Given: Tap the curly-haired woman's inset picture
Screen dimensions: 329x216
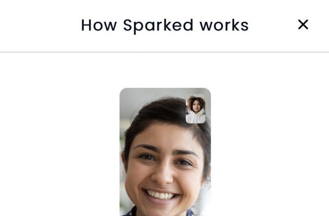Looking at the screenshot, I should (x=195, y=108).
